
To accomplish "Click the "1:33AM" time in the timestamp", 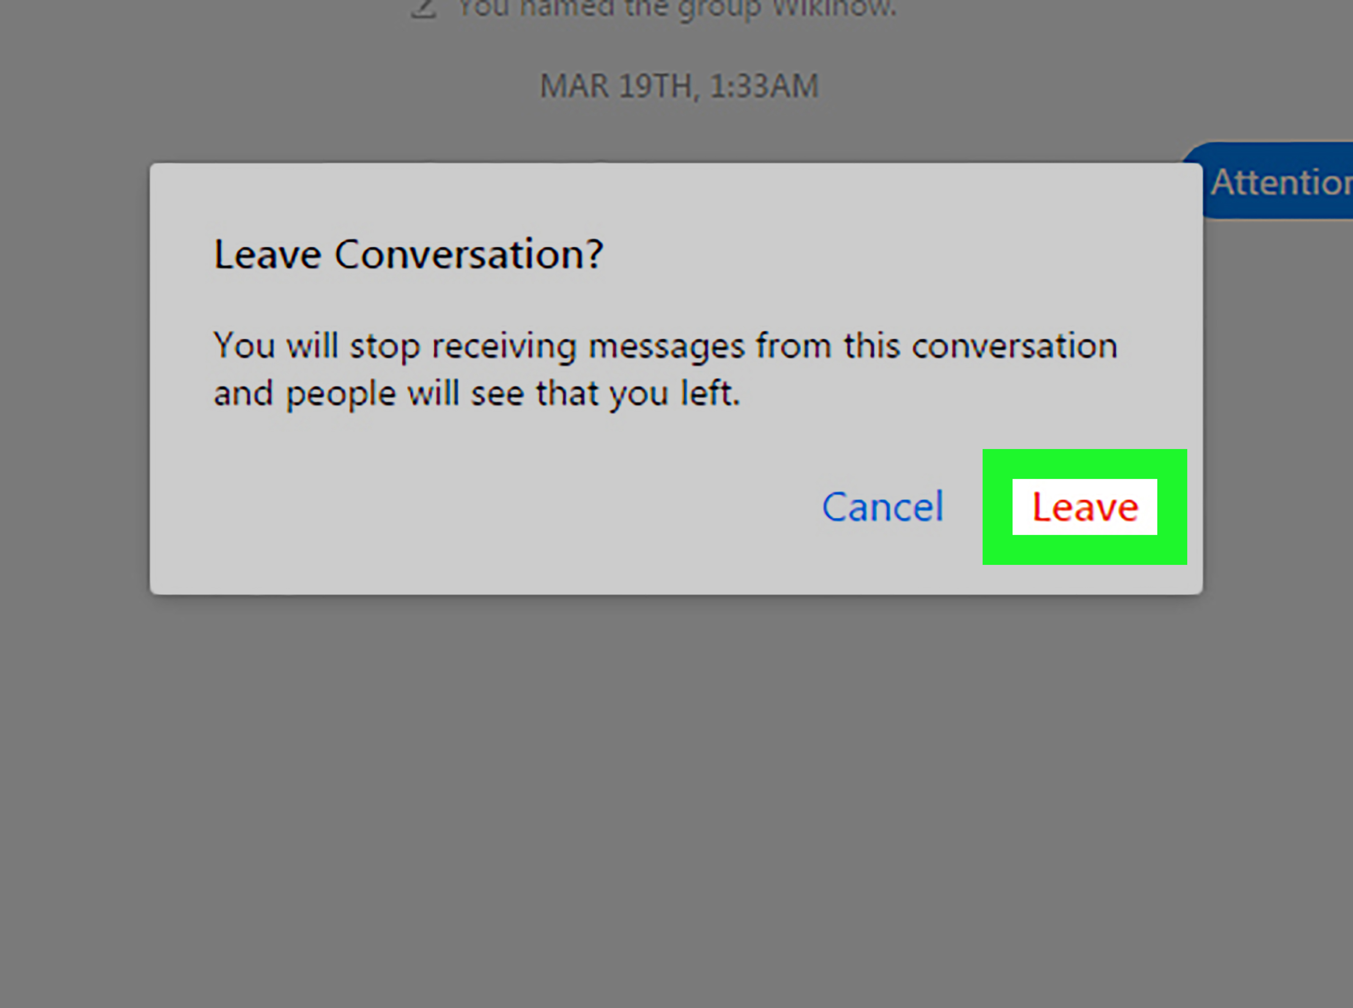I will click(764, 86).
